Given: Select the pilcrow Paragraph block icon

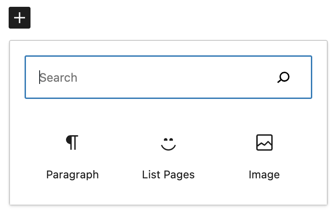Looking at the screenshot, I should pyautogui.click(x=72, y=142).
